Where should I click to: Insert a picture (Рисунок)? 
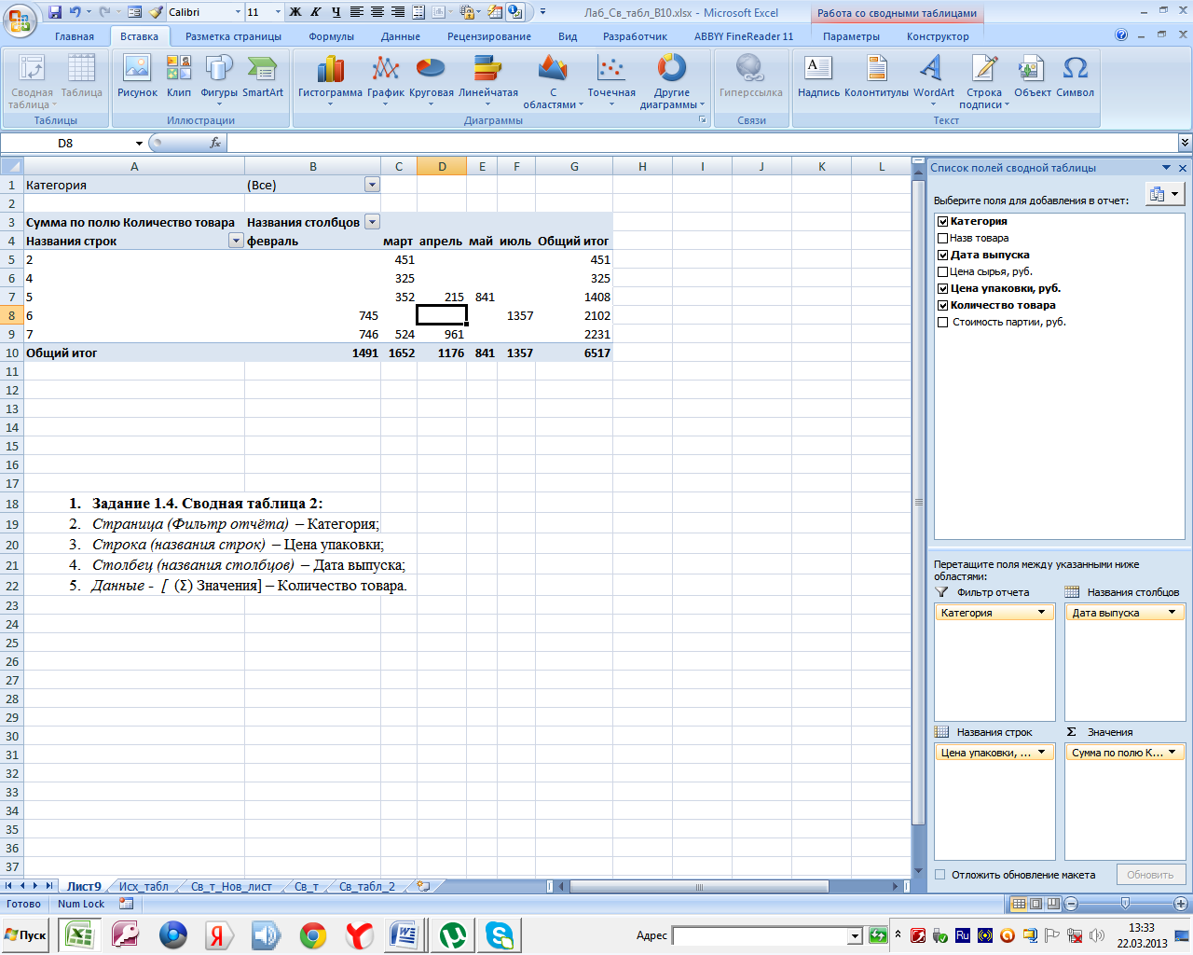click(x=137, y=76)
